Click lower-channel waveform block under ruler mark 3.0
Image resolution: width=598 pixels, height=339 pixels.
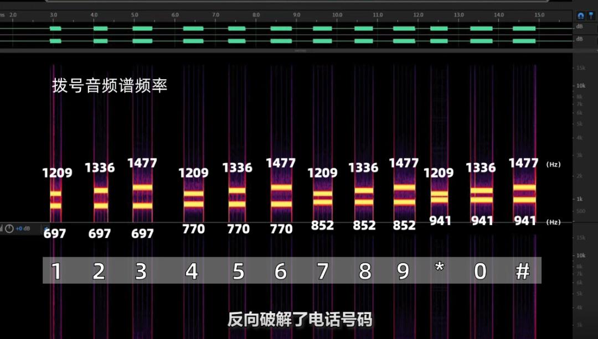tap(55, 41)
